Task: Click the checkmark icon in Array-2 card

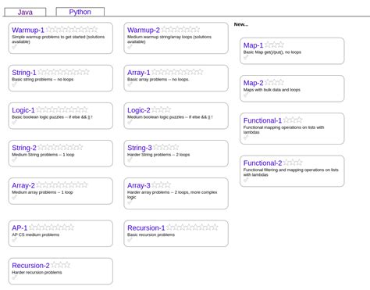Action: (14, 197)
